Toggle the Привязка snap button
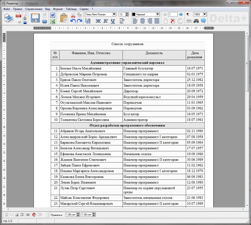 56,215
